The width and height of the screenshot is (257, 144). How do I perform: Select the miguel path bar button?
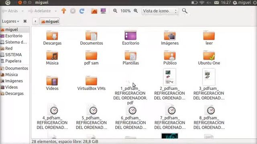pyautogui.click(x=50, y=21)
